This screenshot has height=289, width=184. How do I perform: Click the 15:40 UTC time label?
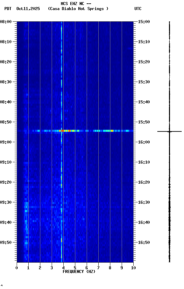144,102
